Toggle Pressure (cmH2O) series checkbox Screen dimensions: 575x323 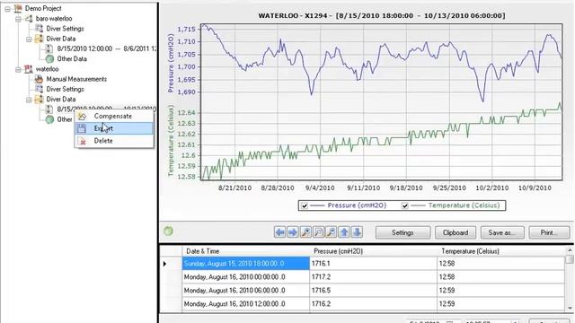[x=305, y=205]
